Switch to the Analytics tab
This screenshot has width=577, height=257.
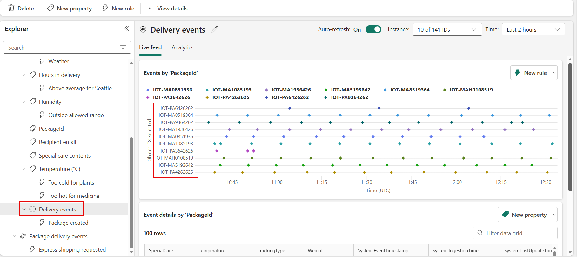pos(182,47)
